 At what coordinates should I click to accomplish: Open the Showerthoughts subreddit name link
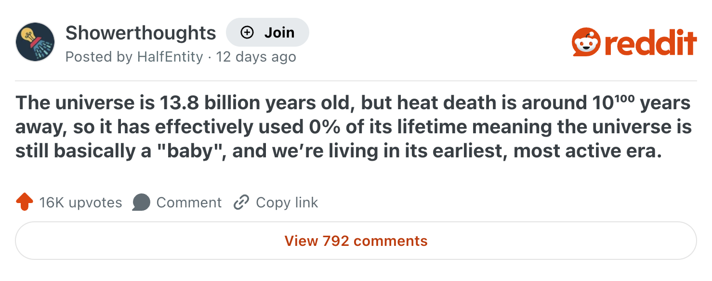[x=141, y=33]
